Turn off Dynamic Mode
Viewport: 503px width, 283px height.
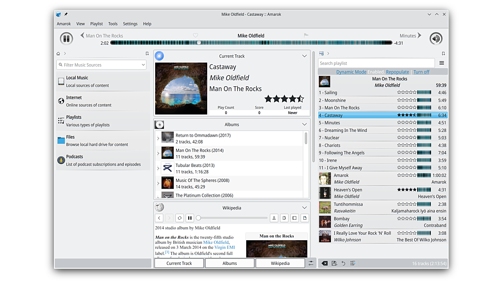click(421, 72)
